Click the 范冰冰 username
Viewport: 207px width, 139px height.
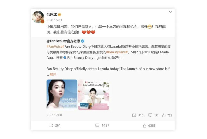click(x=52, y=15)
